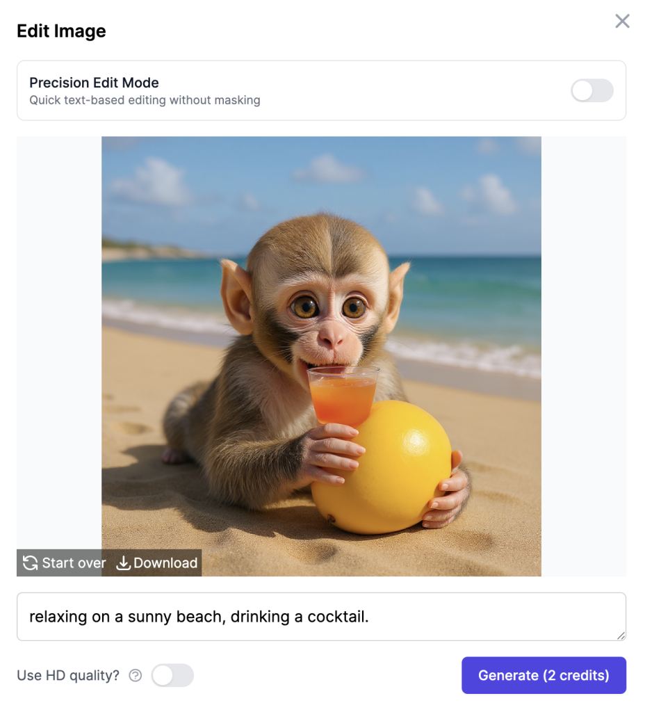The height and width of the screenshot is (712, 645).
Task: Click the 'Quick text-based editing without masking' description
Action: pos(145,100)
